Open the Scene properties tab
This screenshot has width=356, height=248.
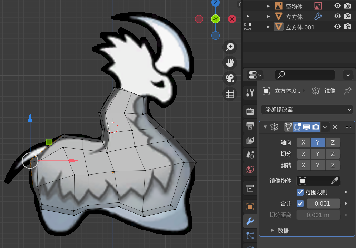click(250, 155)
